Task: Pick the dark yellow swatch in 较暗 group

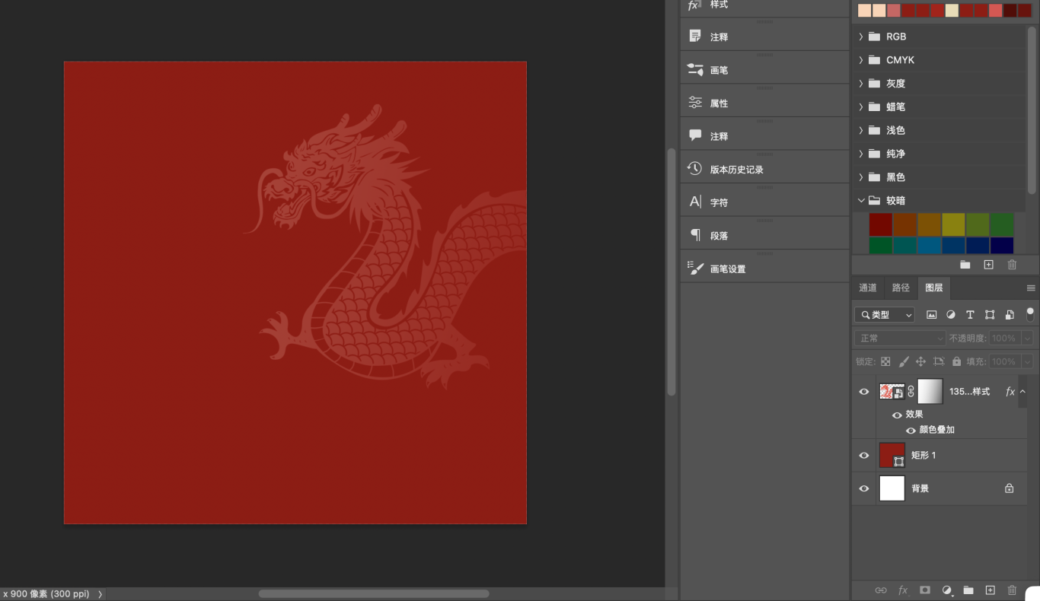Action: pyautogui.click(x=953, y=224)
